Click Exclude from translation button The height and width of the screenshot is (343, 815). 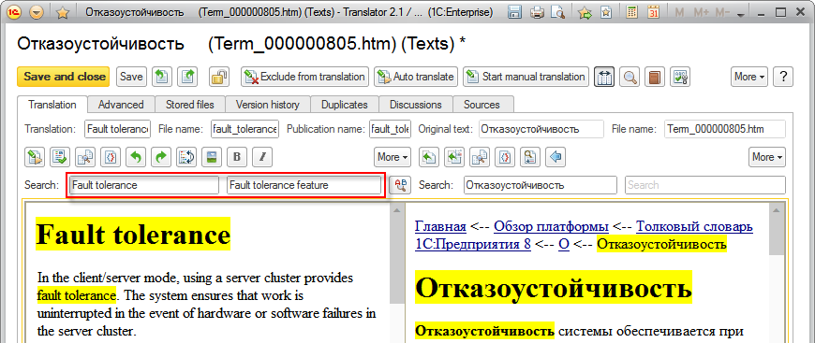pyautogui.click(x=305, y=77)
